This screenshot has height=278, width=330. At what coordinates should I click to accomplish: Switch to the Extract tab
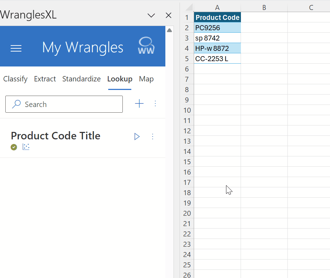(x=45, y=79)
